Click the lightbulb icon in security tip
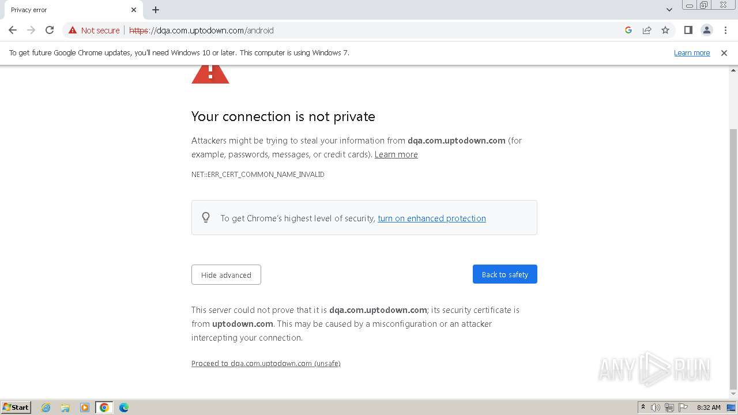 (x=206, y=217)
